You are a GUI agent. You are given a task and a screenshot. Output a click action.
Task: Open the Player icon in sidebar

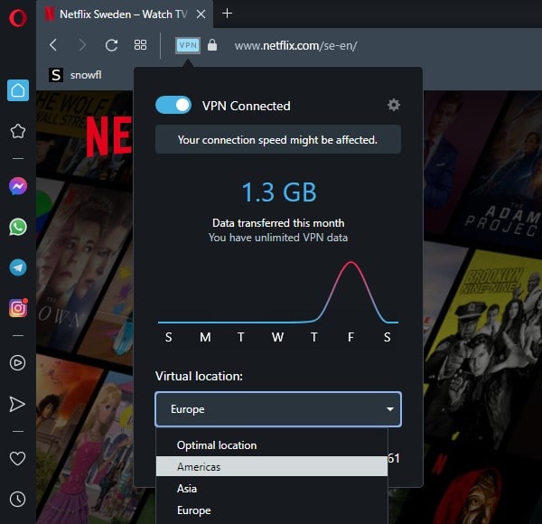coord(18,363)
